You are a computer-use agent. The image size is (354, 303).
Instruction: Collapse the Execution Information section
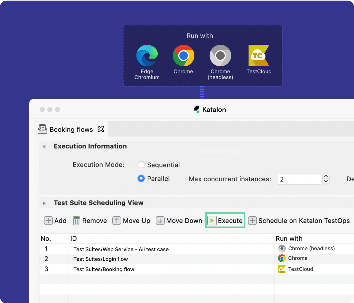[x=44, y=146]
